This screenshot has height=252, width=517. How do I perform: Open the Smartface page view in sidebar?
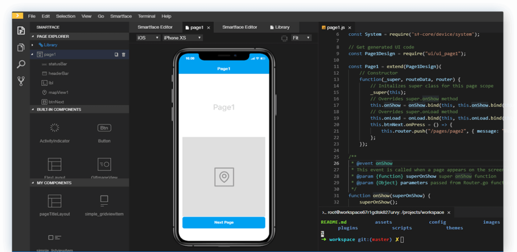(x=21, y=30)
